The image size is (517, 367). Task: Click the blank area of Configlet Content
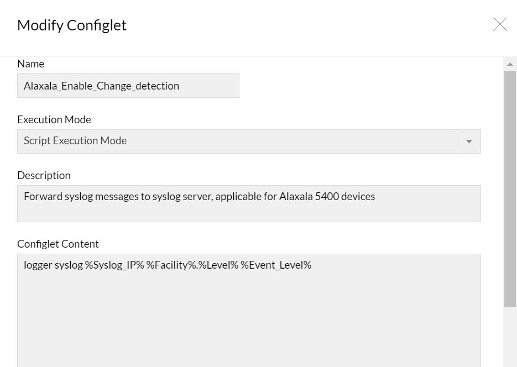click(249, 321)
